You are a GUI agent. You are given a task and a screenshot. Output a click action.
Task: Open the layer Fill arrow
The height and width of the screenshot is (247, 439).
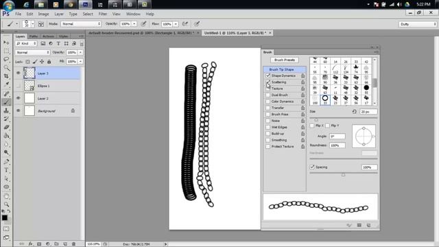click(x=80, y=61)
